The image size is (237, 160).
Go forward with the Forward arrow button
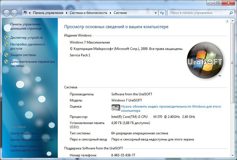pyautogui.click(x=14, y=13)
